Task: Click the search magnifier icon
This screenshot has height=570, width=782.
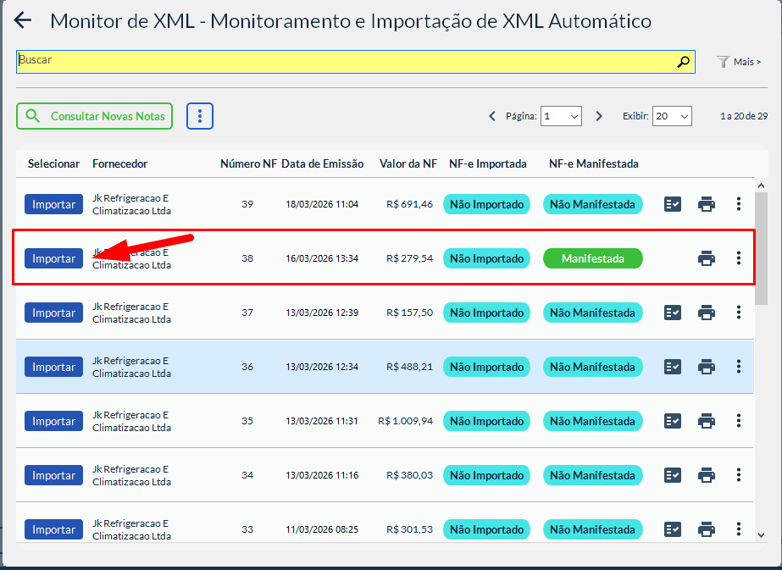Action: (x=683, y=61)
